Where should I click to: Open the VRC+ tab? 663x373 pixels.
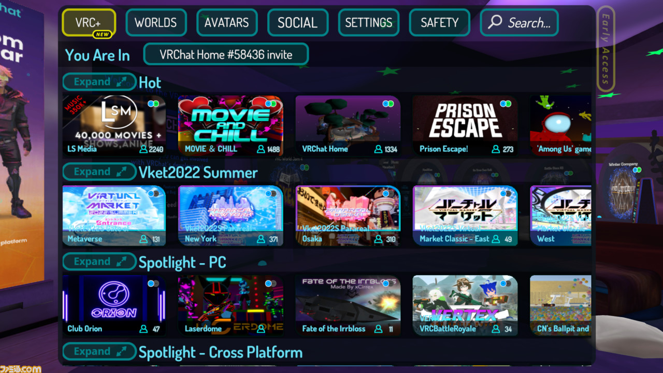point(89,23)
